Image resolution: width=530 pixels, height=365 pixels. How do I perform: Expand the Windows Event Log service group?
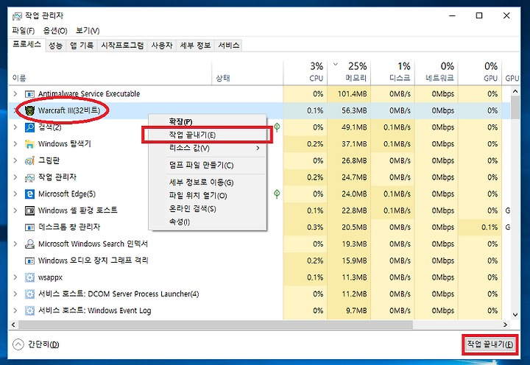tap(15, 311)
